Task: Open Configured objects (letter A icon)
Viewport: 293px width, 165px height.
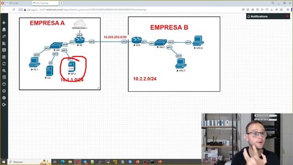Action: click(4, 50)
